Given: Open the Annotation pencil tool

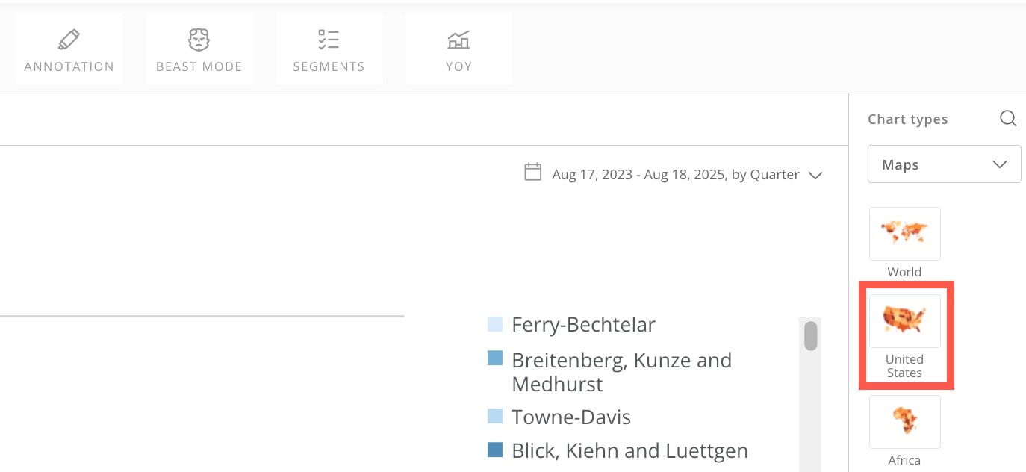Looking at the screenshot, I should click(x=69, y=49).
